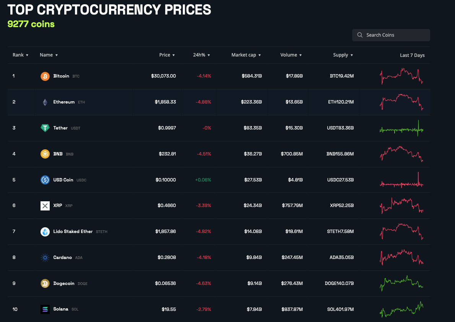Open the XRP coin name link

point(57,205)
